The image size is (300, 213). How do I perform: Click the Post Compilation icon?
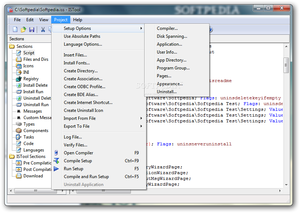point(18,169)
